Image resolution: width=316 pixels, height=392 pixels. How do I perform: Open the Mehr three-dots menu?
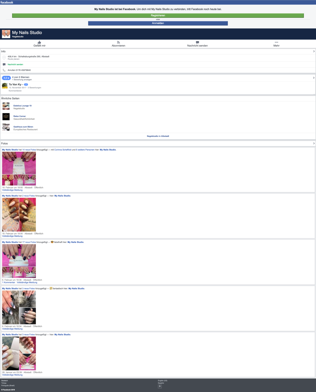coord(276,42)
